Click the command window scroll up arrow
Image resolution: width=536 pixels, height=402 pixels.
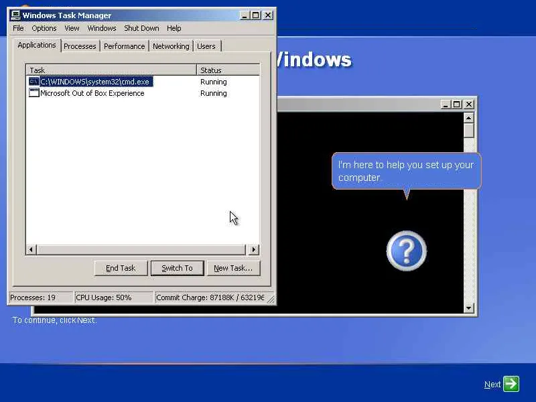(x=468, y=118)
